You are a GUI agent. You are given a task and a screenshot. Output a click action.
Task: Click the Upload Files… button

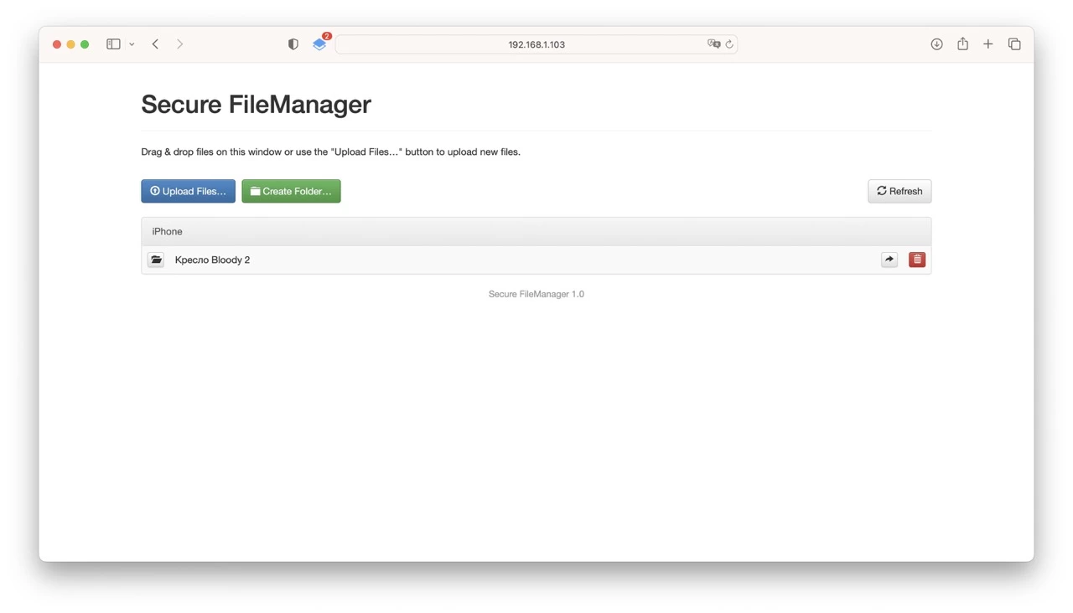pos(188,191)
